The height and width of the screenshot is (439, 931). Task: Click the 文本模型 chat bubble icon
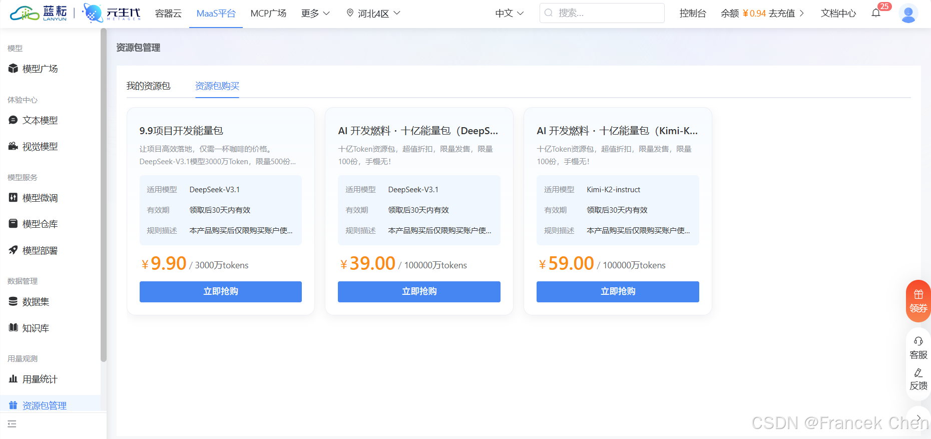[x=14, y=120]
